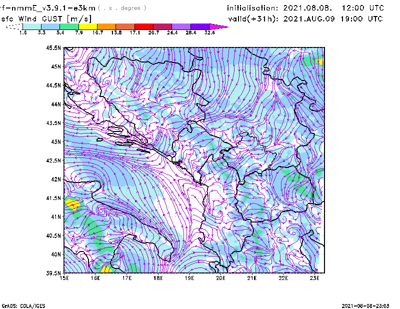Image resolution: width=400 pixels, height=309 pixels.
Task: Click the 45.5N latitude label
Action: [x=53, y=47]
